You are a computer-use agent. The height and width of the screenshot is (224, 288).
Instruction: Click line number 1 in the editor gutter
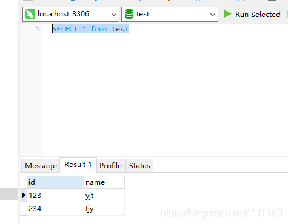pyautogui.click(x=38, y=29)
